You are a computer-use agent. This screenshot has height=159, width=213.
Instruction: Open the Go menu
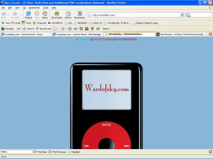pyautogui.click(x=25, y=8)
